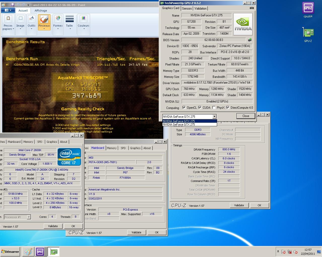Select the second GeForce GTX 275 list entry
This screenshot has width=322, height=257.
(189, 124)
